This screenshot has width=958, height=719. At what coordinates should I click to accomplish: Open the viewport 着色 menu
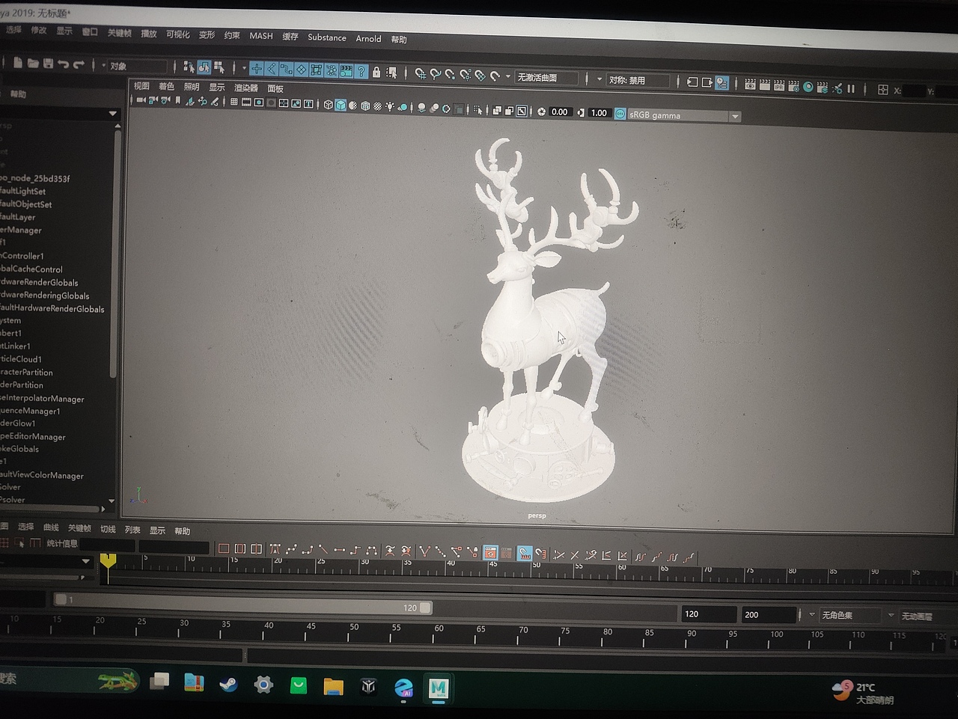[x=167, y=87]
